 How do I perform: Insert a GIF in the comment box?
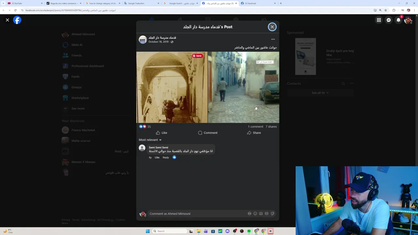click(266, 213)
